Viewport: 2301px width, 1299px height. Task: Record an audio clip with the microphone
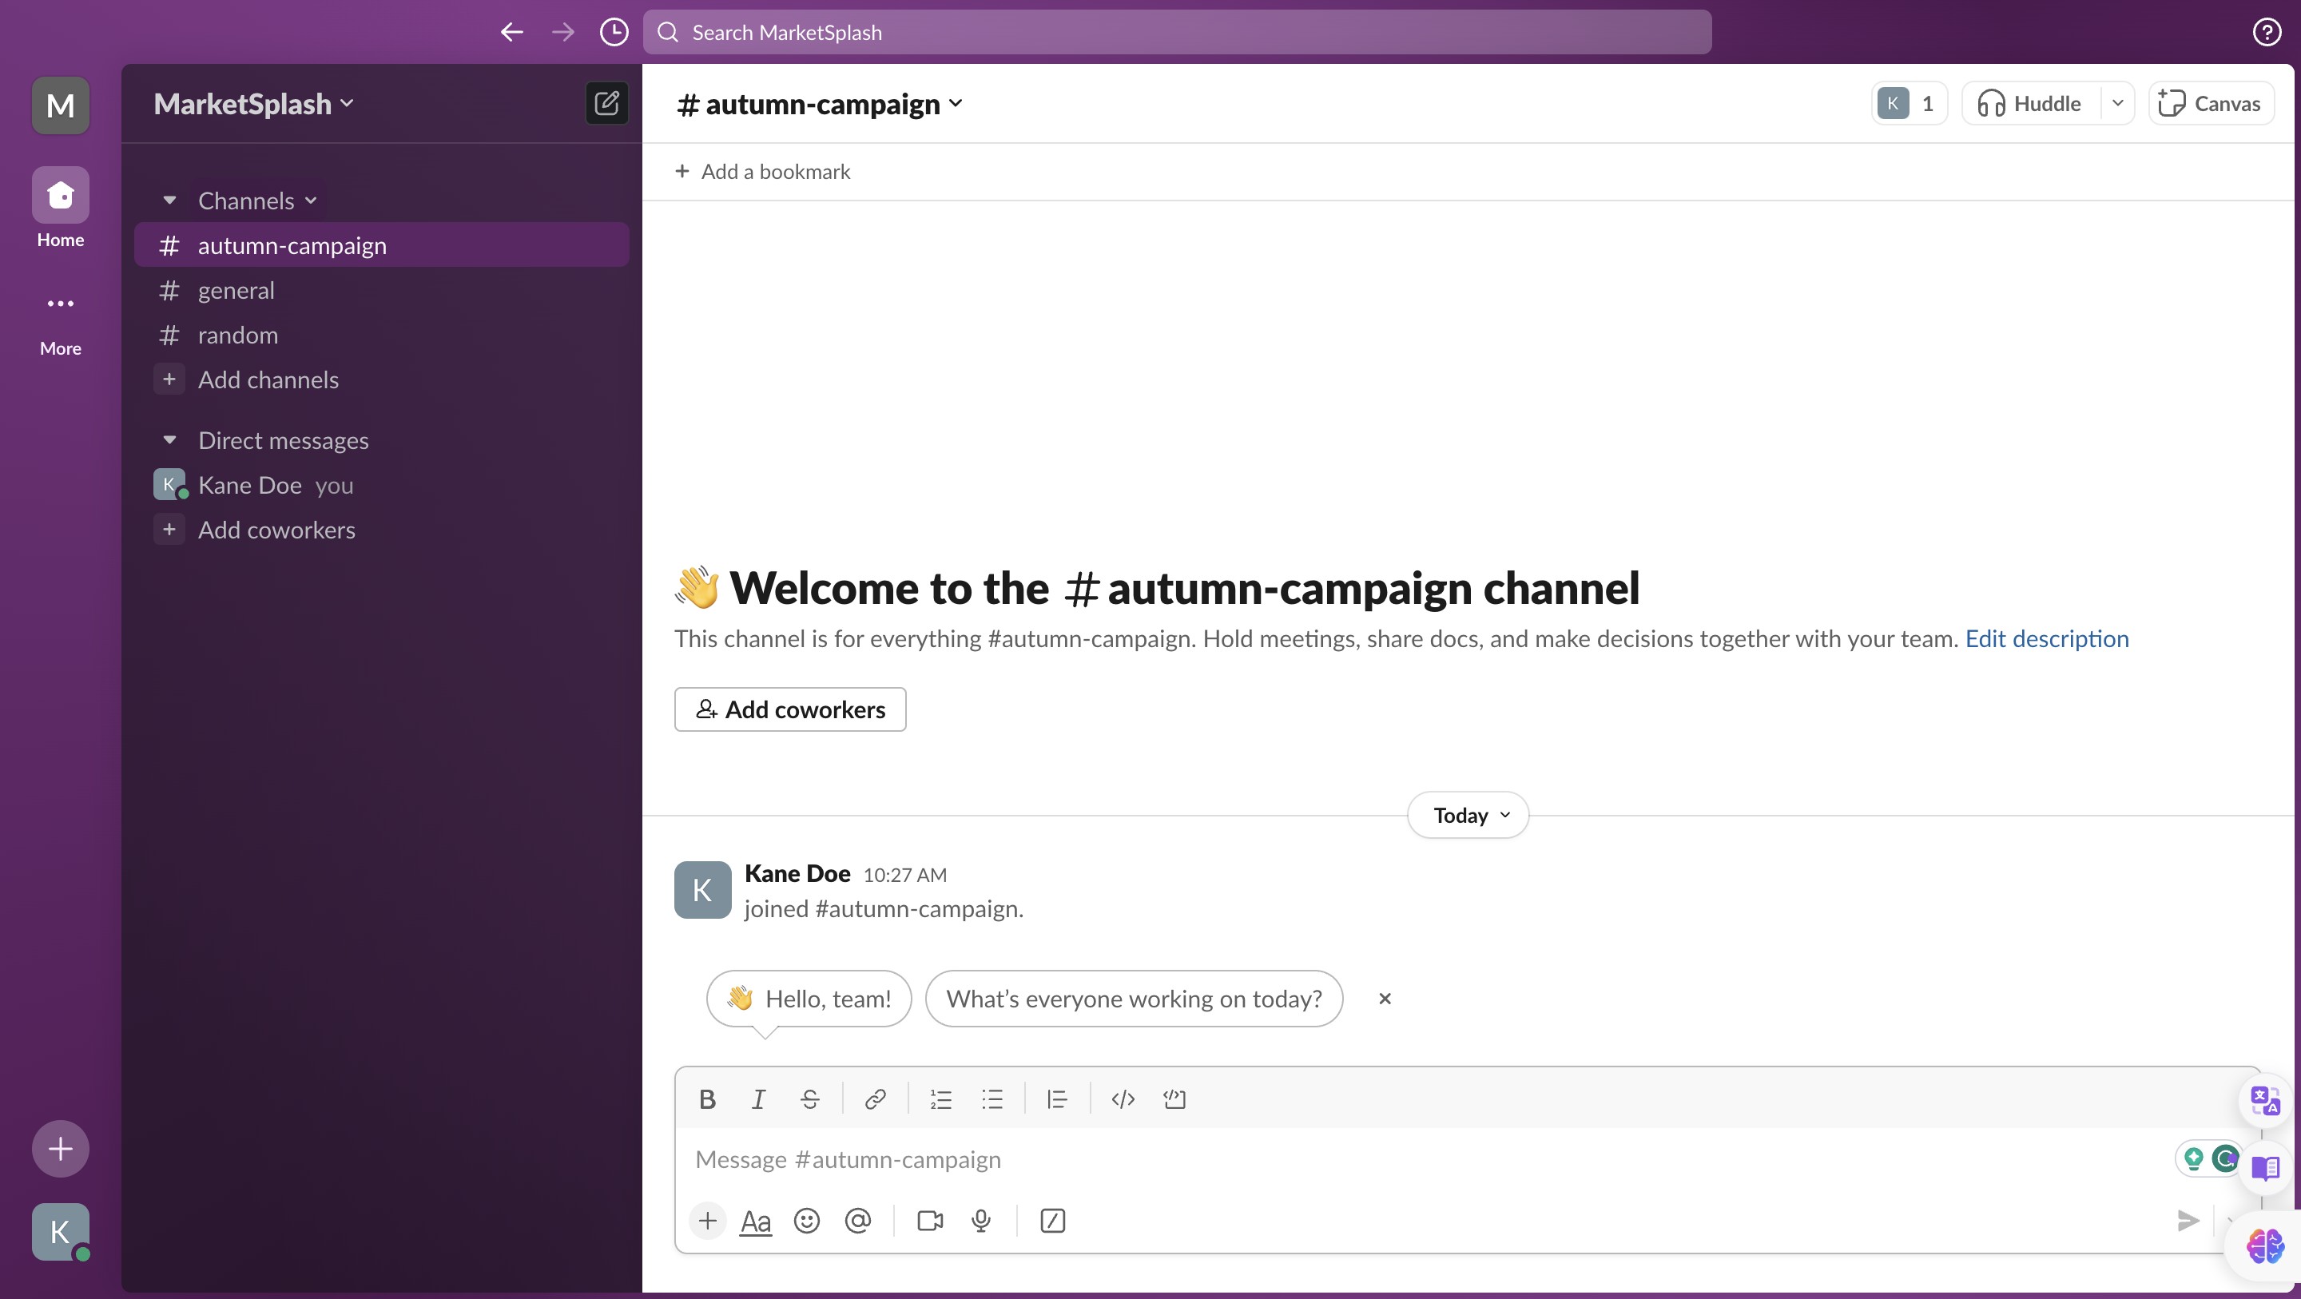click(981, 1221)
